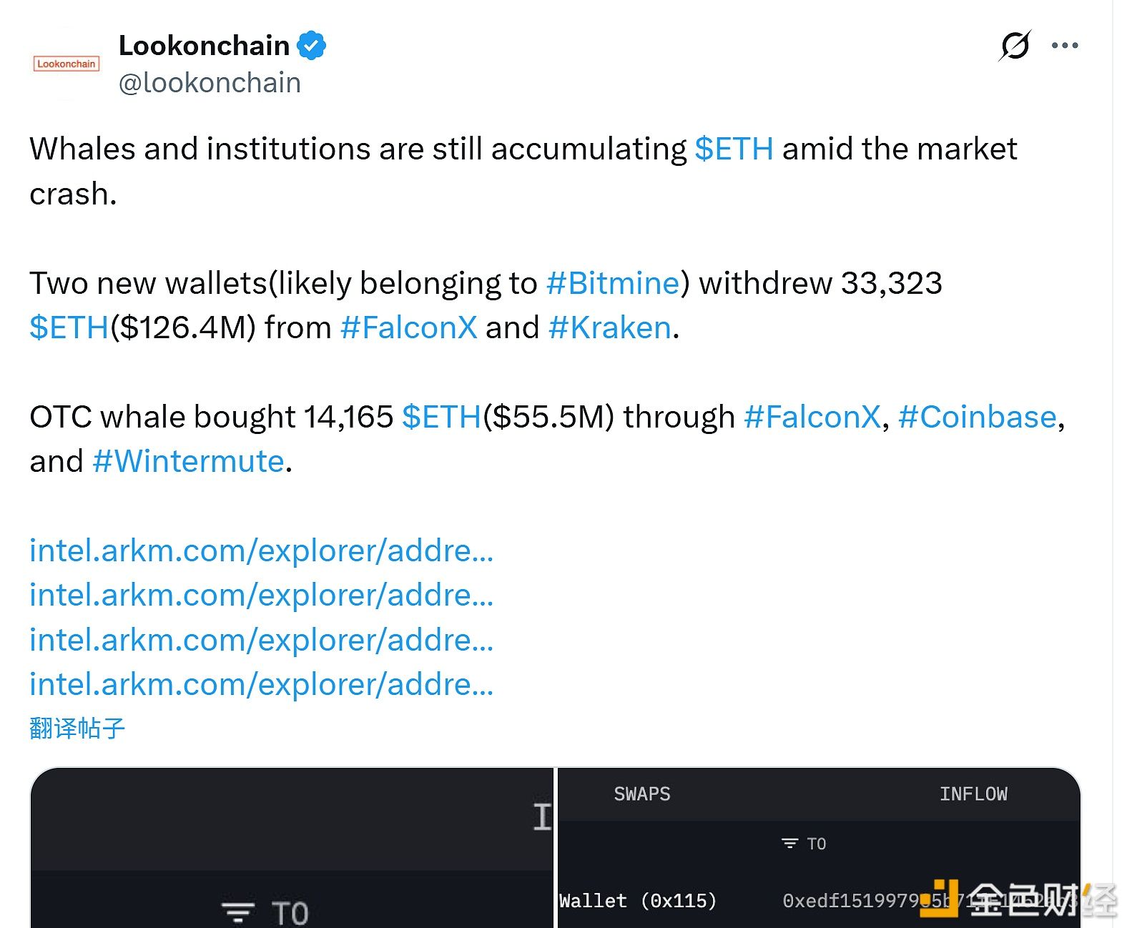The height and width of the screenshot is (928, 1127).
Task: Open the Lookonchain display name
Action: pyautogui.click(x=204, y=46)
